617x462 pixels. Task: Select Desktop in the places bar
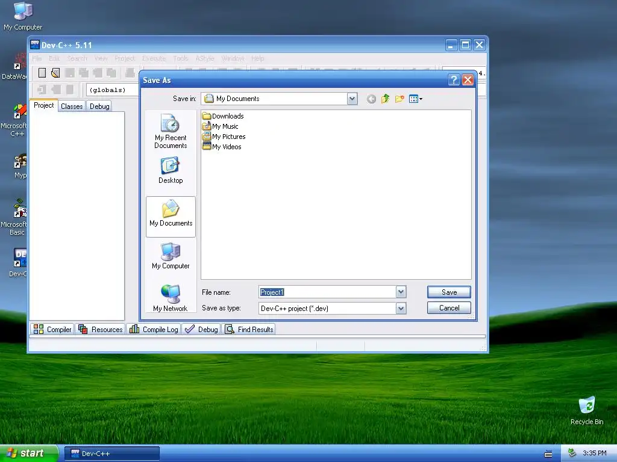pos(171,170)
